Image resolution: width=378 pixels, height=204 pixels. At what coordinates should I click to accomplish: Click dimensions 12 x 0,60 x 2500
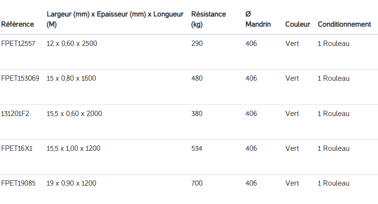coord(72,44)
